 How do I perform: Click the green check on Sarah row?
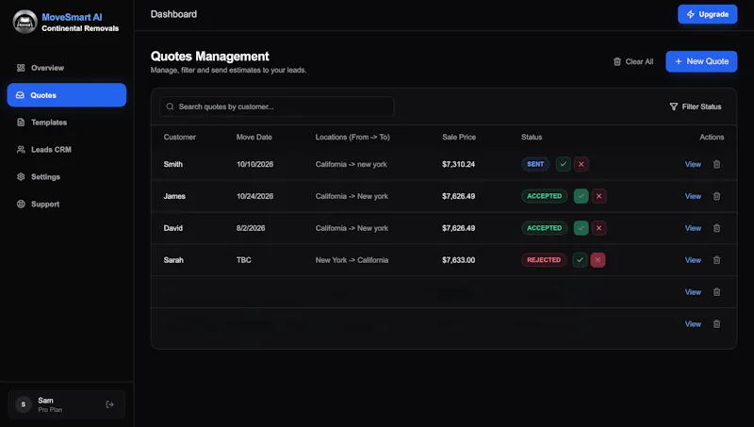pyautogui.click(x=580, y=260)
